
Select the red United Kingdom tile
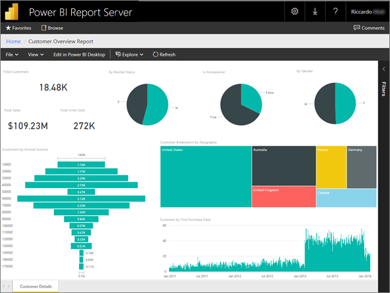click(283, 197)
